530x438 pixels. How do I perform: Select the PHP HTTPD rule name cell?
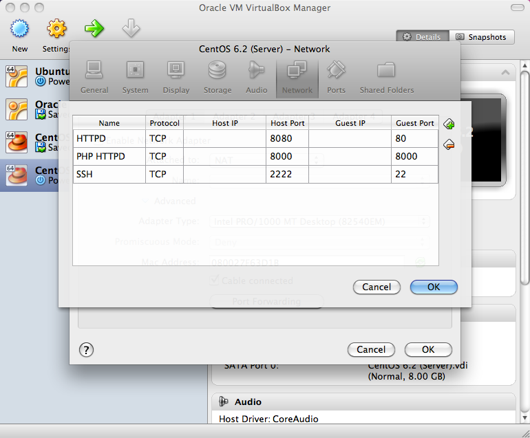109,156
